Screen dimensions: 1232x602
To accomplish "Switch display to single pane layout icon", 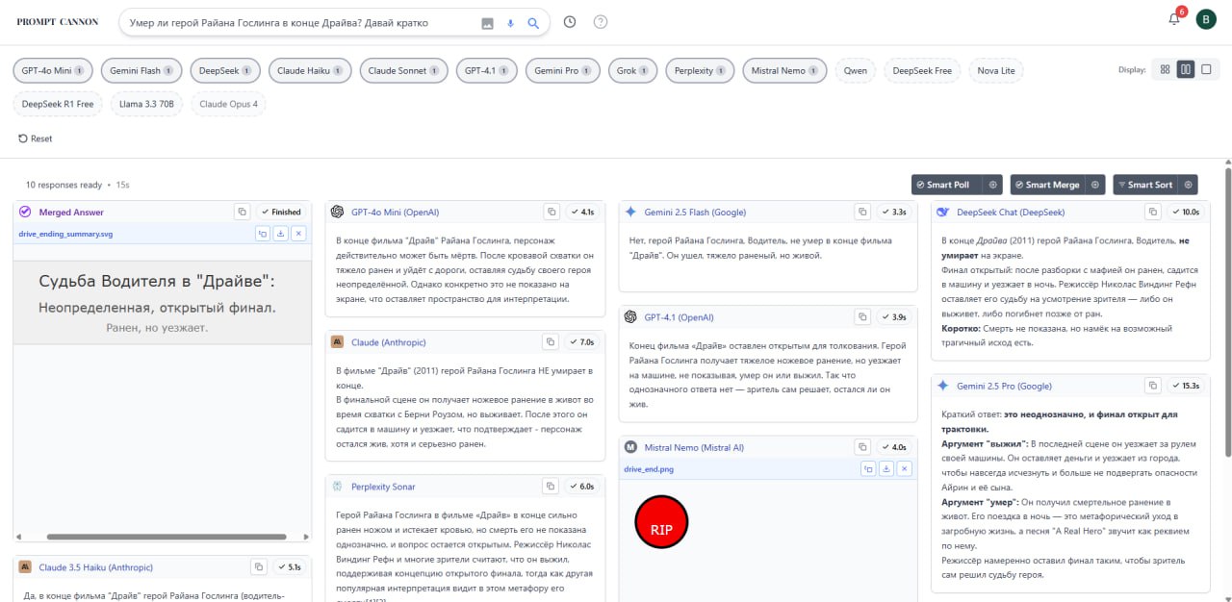I will (x=1206, y=69).
